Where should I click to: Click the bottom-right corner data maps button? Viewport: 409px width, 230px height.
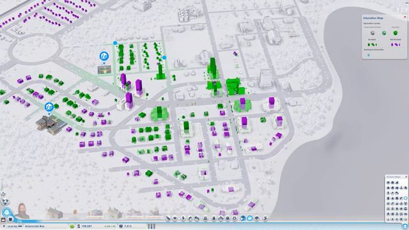(405, 226)
